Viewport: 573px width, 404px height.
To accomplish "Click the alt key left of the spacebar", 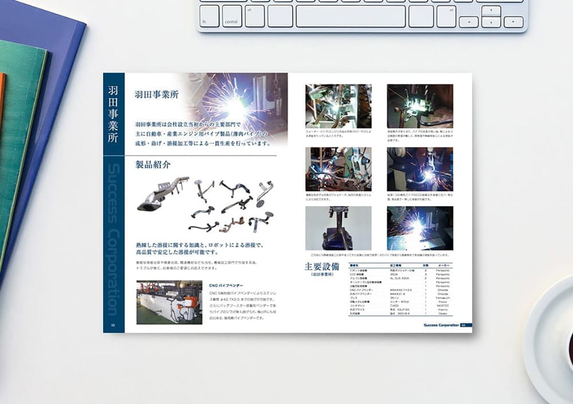I will click(255, 16).
